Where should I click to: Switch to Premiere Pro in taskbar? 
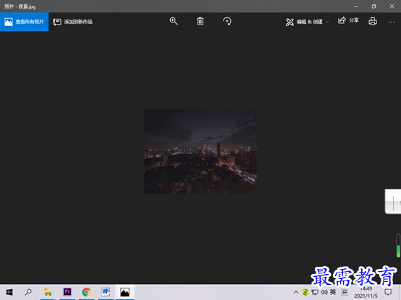(67, 292)
